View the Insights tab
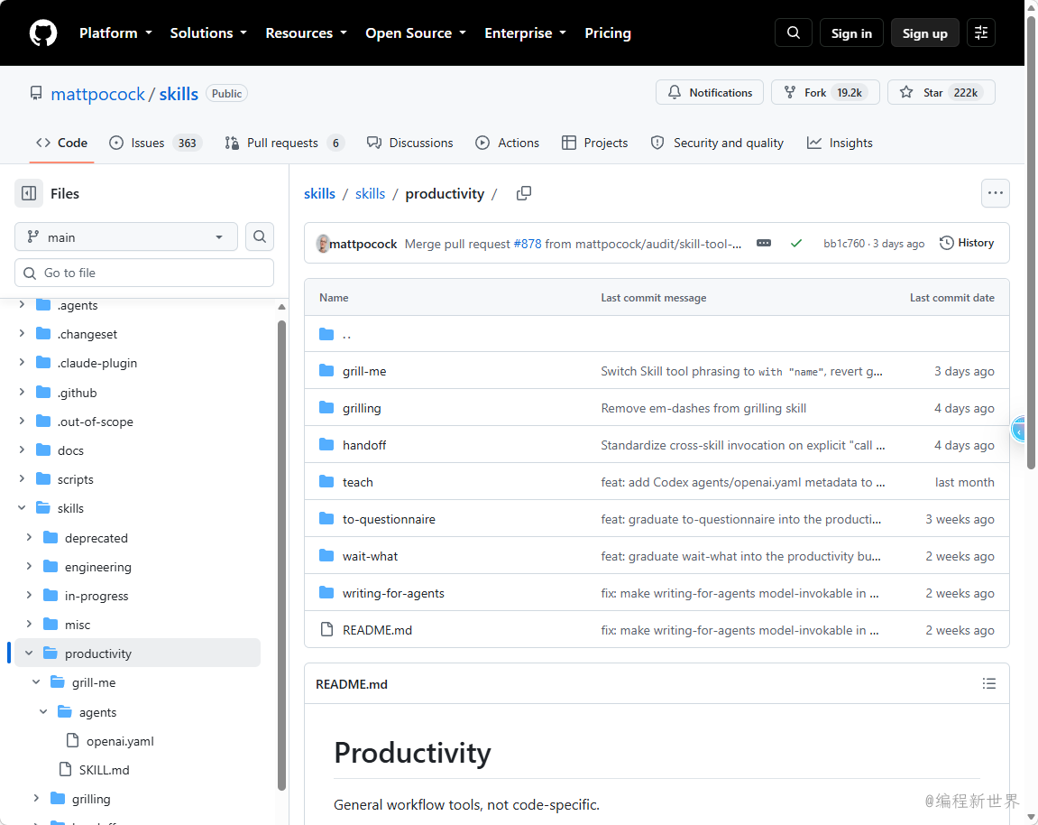The height and width of the screenshot is (825, 1038). [x=840, y=143]
